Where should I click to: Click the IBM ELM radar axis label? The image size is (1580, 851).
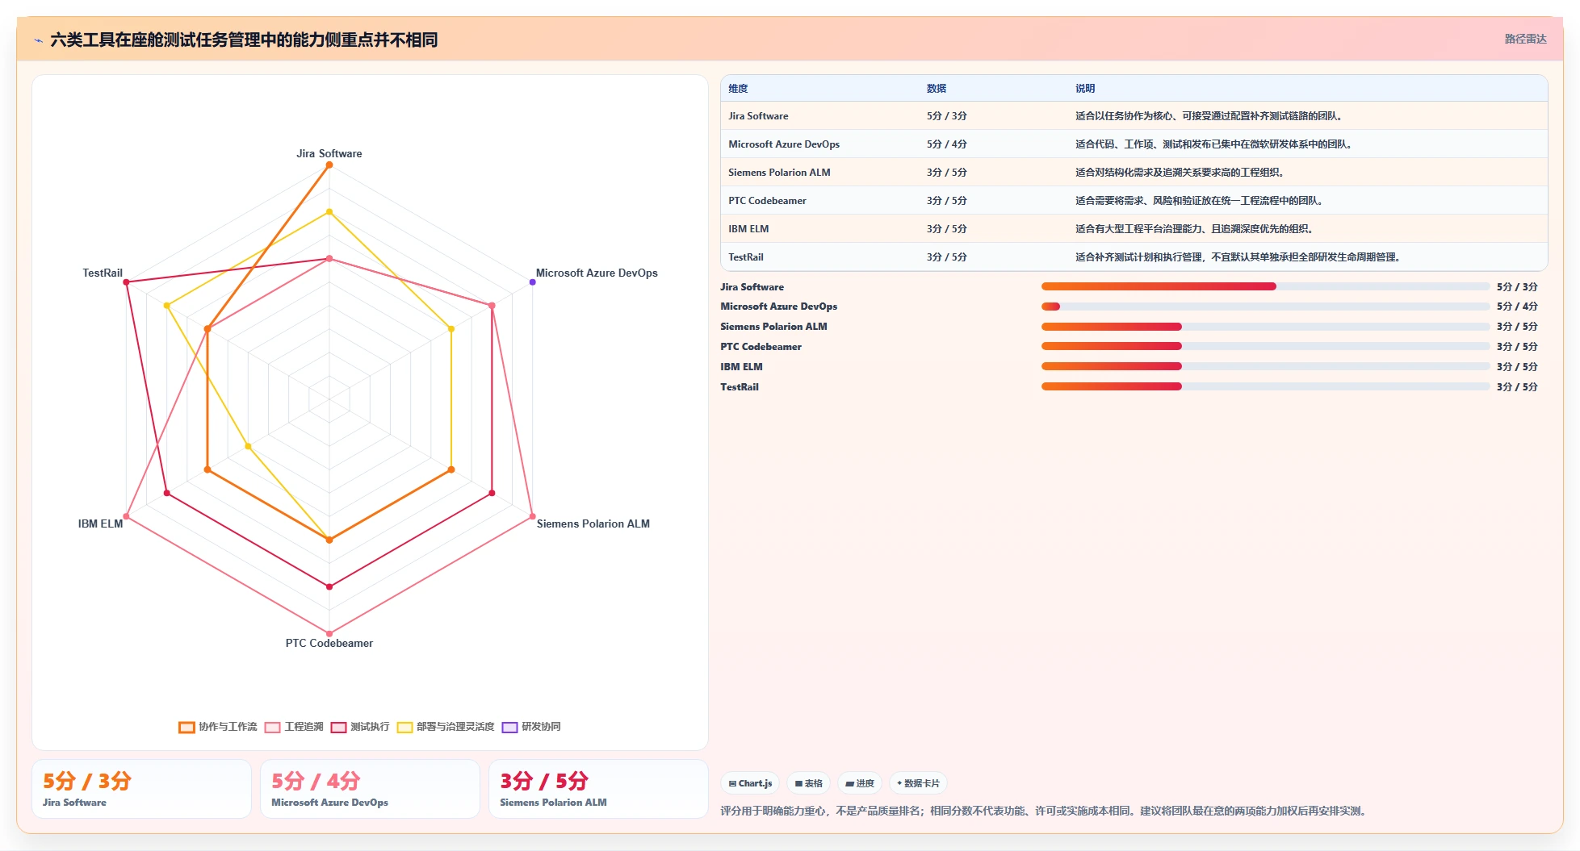pyautogui.click(x=100, y=524)
